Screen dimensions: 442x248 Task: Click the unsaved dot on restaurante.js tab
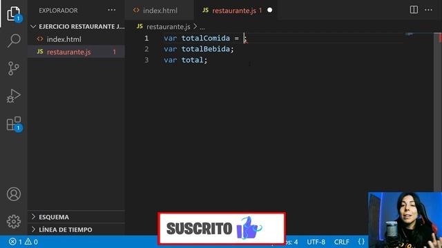(x=270, y=10)
